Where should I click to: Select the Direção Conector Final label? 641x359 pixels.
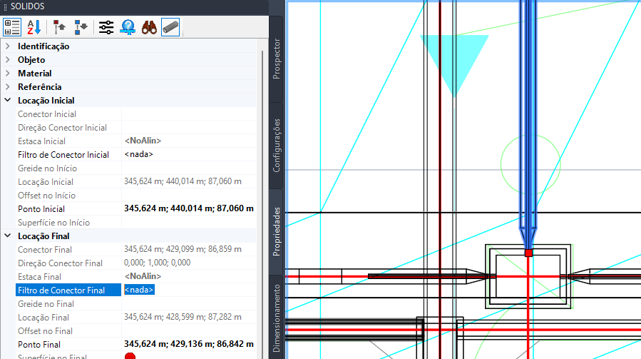tap(60, 263)
